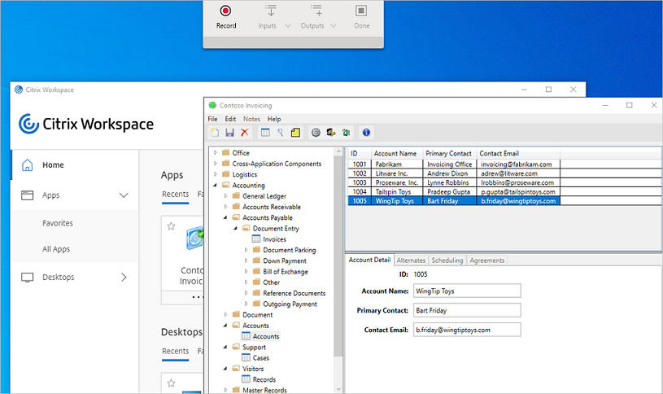Screen dimensions: 663x394
Task: Click the red X delete toolbar icon
Action: [x=244, y=133]
